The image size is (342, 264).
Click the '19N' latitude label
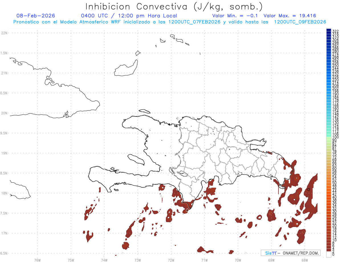click(x=4, y=153)
